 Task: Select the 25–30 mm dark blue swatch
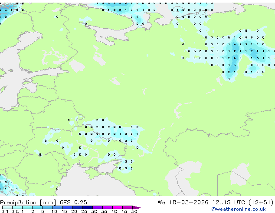pos(88,207)
